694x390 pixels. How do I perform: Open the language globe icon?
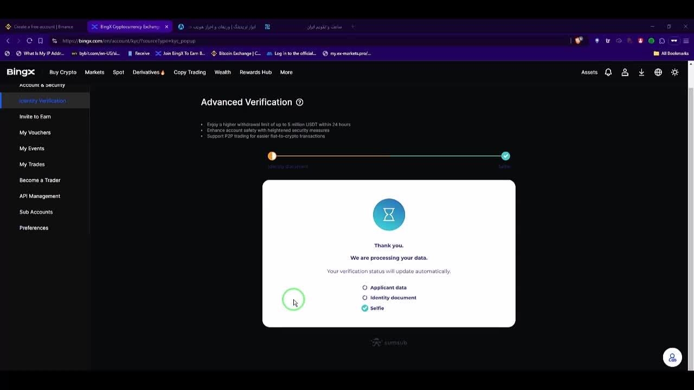point(658,73)
